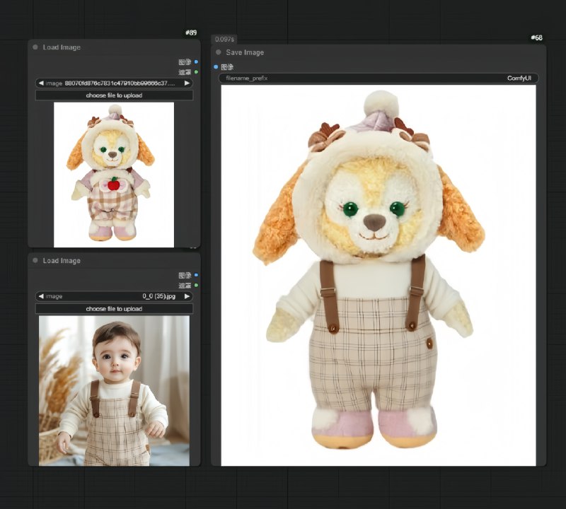Viewport: 566px width, 509px height.
Task: Open the image file dropdown showing 88070fd876c...
Action: point(114,83)
